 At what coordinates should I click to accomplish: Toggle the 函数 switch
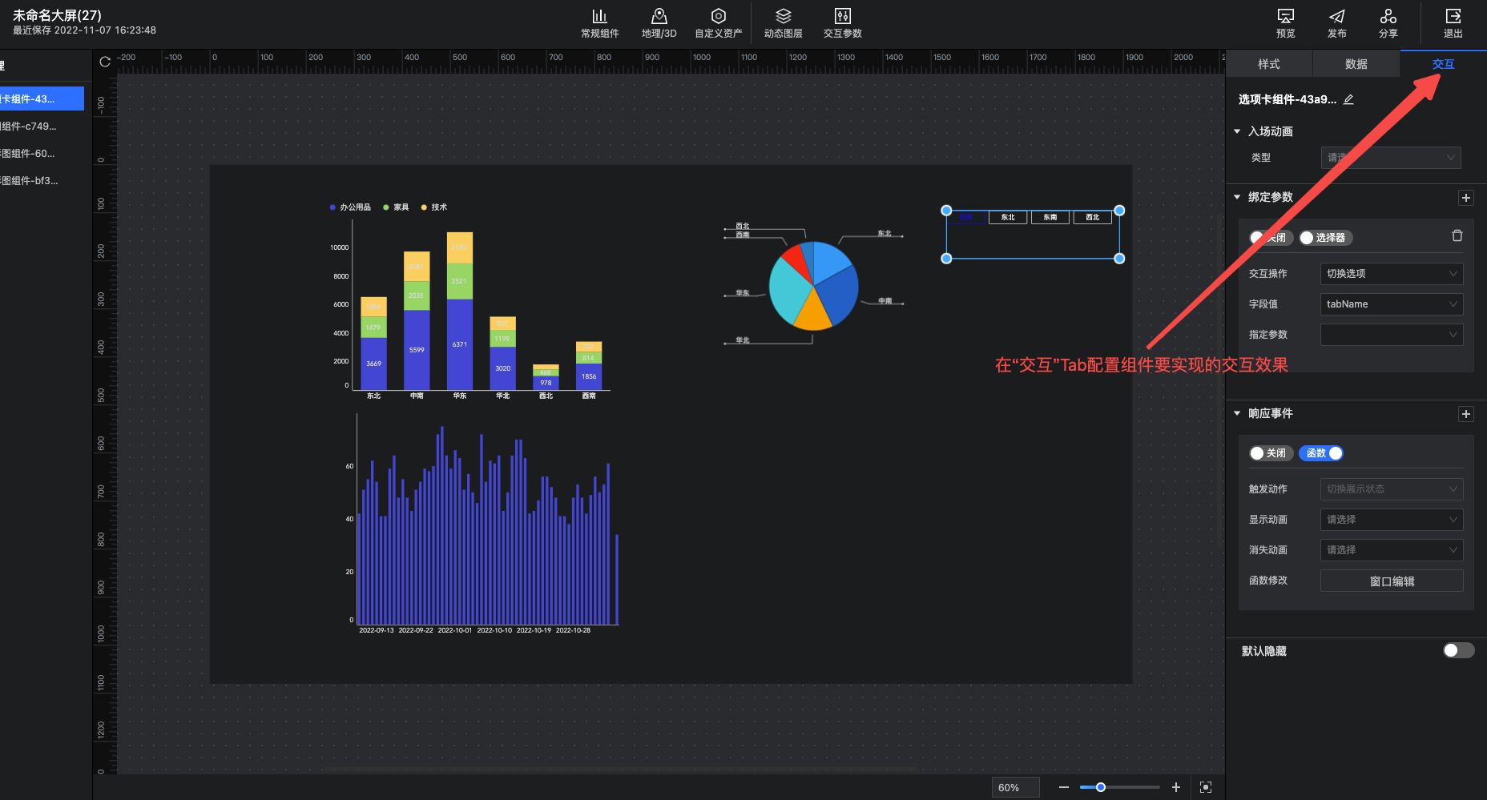pos(1321,453)
